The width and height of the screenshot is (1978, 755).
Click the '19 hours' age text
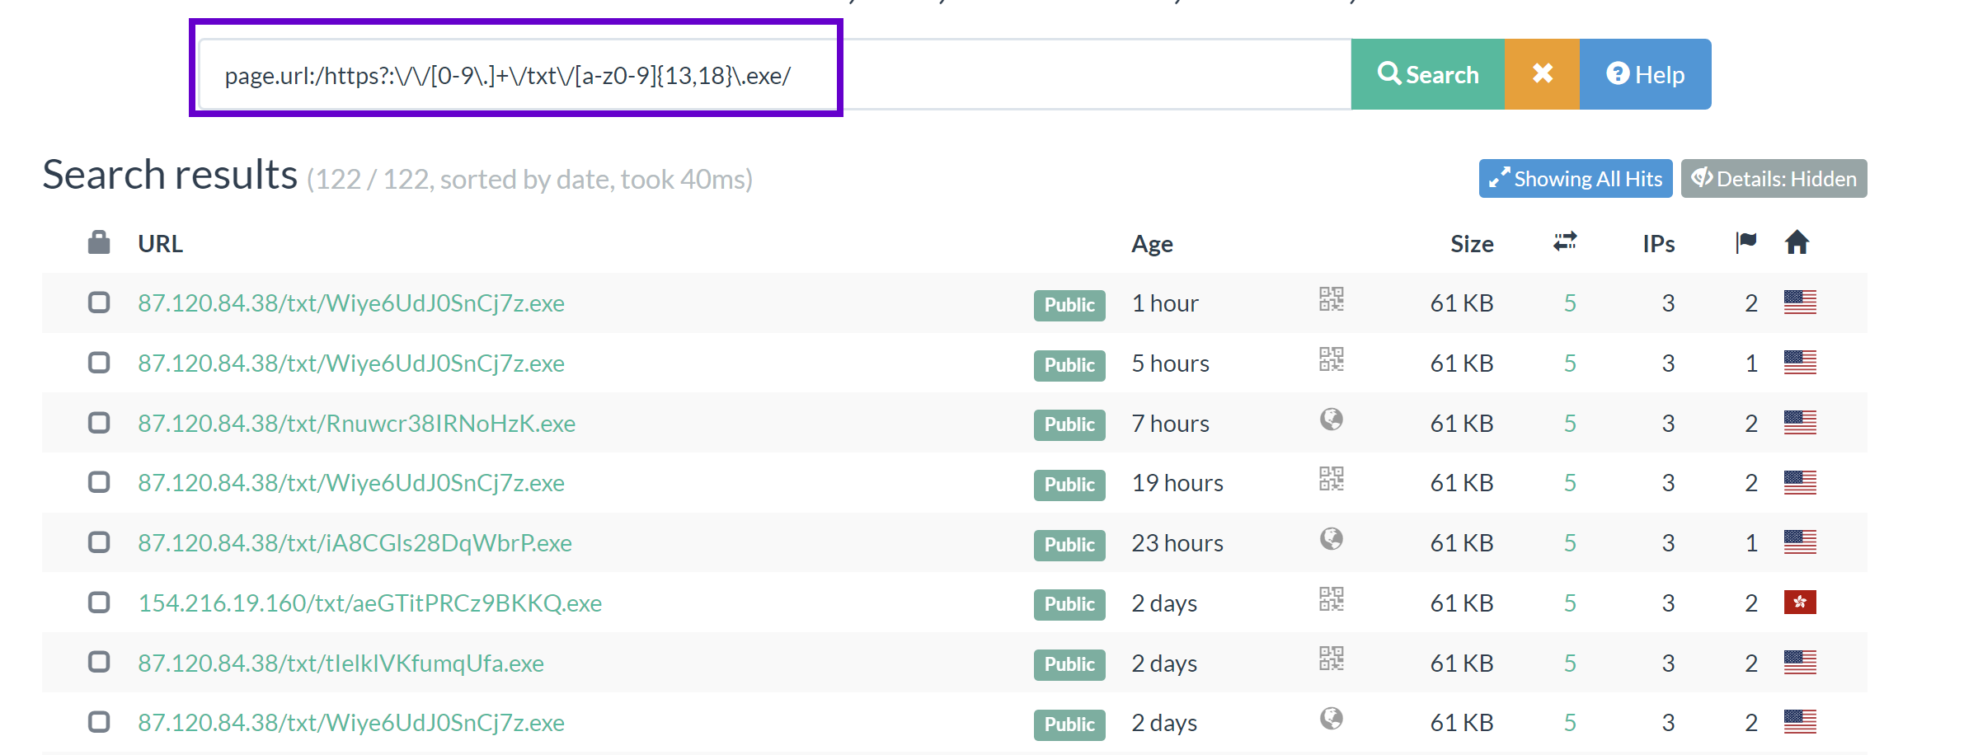coord(1177,483)
